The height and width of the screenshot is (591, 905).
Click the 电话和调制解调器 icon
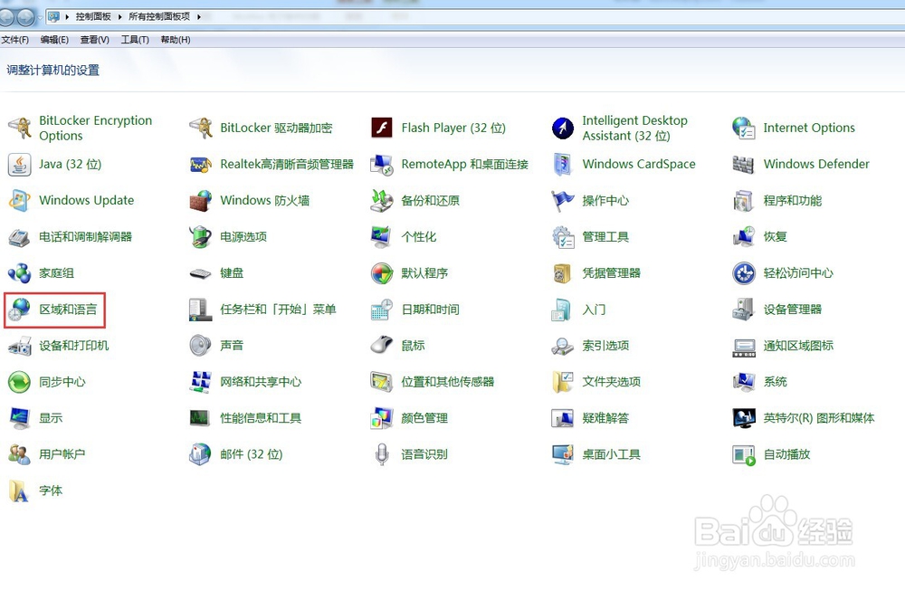click(20, 236)
